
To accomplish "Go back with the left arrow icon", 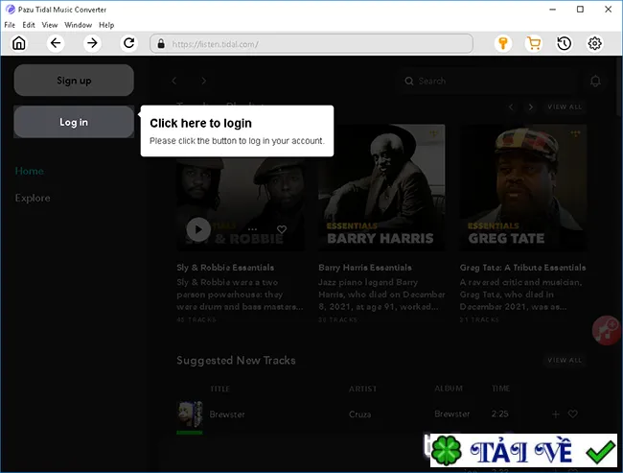I will click(x=56, y=43).
